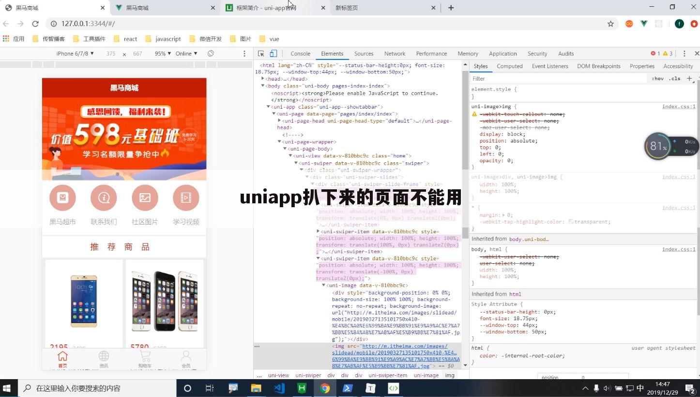Switch to the Network panel tab

click(x=395, y=54)
